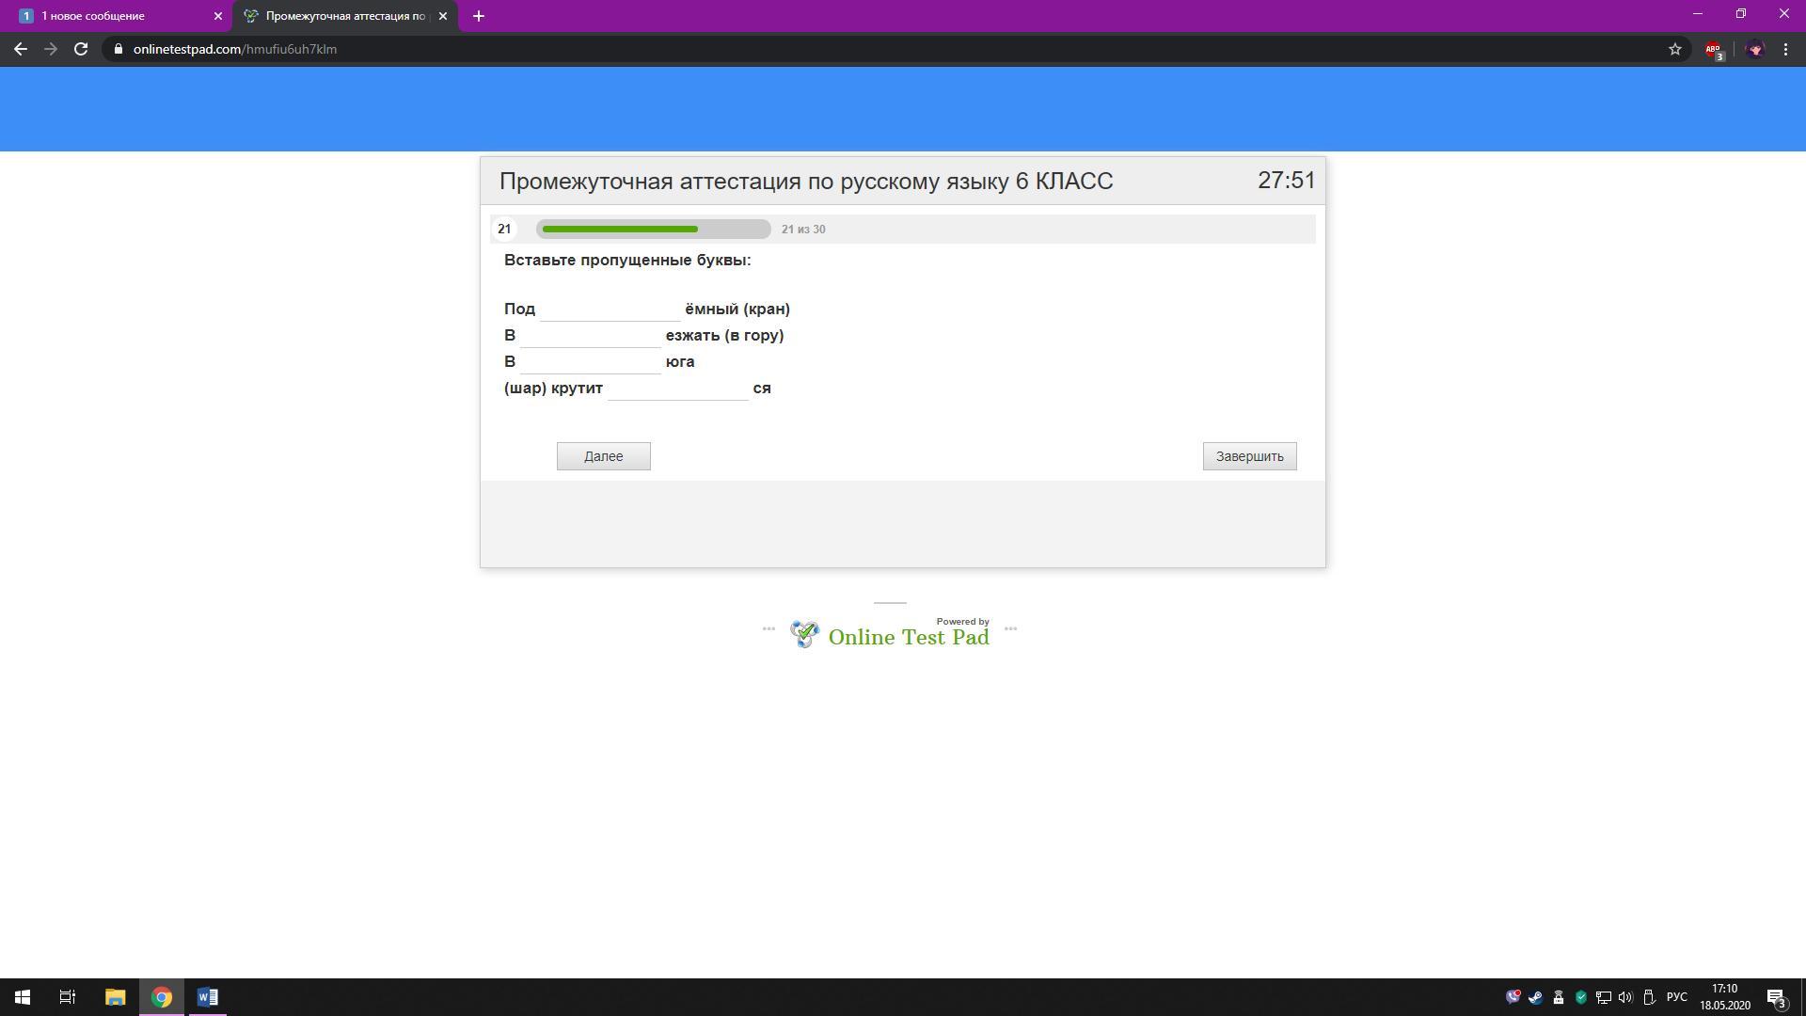Image resolution: width=1806 pixels, height=1016 pixels.
Task: Click the browser back arrow
Action: coord(20,49)
